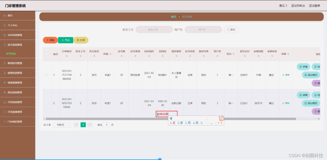This screenshot has height=160, width=327.
Task: Select the 开药信息管理 bar-chart icon
Action: [4, 102]
